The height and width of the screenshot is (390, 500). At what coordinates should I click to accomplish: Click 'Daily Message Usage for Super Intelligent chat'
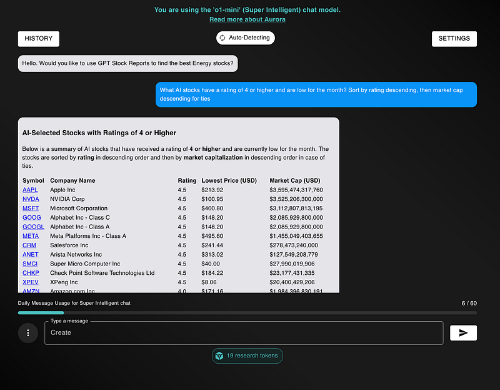74,303
